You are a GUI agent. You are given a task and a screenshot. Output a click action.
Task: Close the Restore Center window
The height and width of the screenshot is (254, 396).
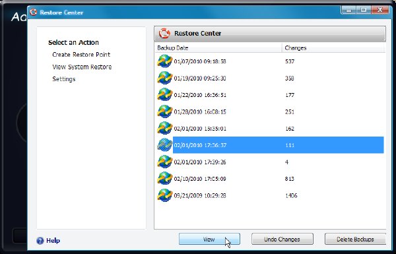pos(380,10)
